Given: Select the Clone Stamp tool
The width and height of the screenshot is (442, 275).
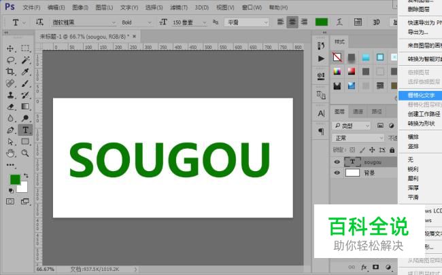Looking at the screenshot, I should point(10,95).
